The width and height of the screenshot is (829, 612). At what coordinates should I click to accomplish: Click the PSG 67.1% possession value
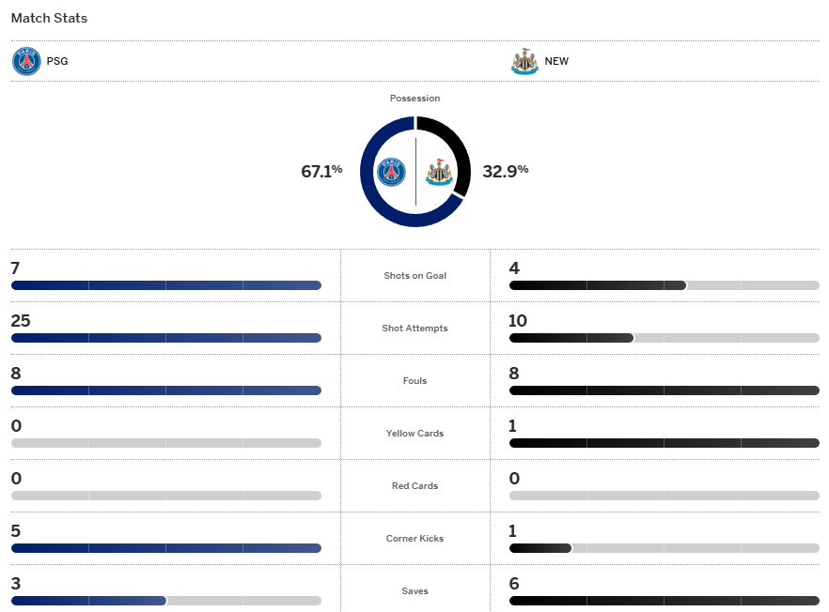click(x=321, y=171)
